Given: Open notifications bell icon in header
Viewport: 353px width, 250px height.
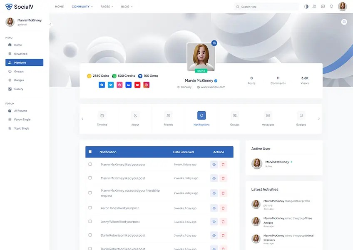Looking at the screenshot, I should 331,7.
